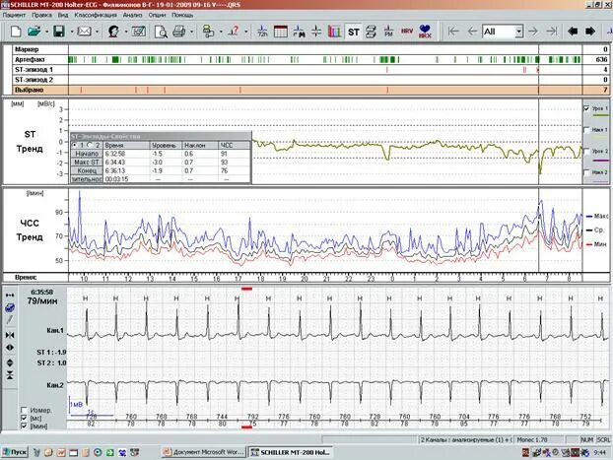Open the patient head icon
Viewport: 613px width, 460px height.
click(113, 32)
